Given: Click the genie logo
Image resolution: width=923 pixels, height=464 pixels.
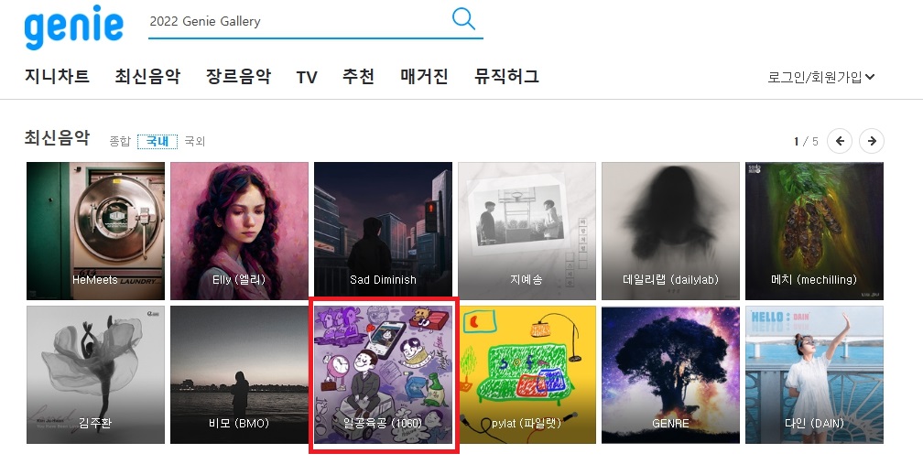Looking at the screenshot, I should pyautogui.click(x=73, y=26).
